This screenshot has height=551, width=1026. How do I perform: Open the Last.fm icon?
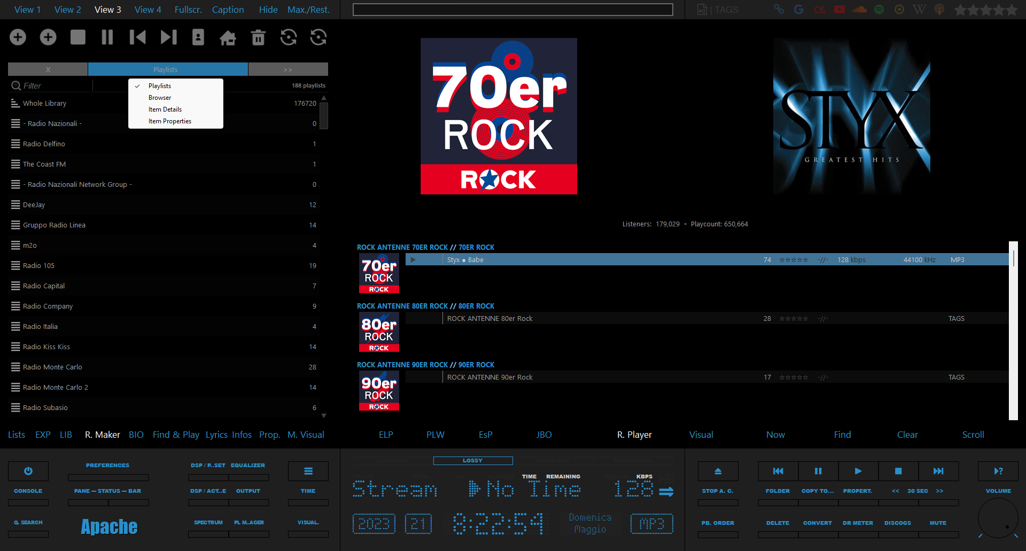pyautogui.click(x=819, y=10)
